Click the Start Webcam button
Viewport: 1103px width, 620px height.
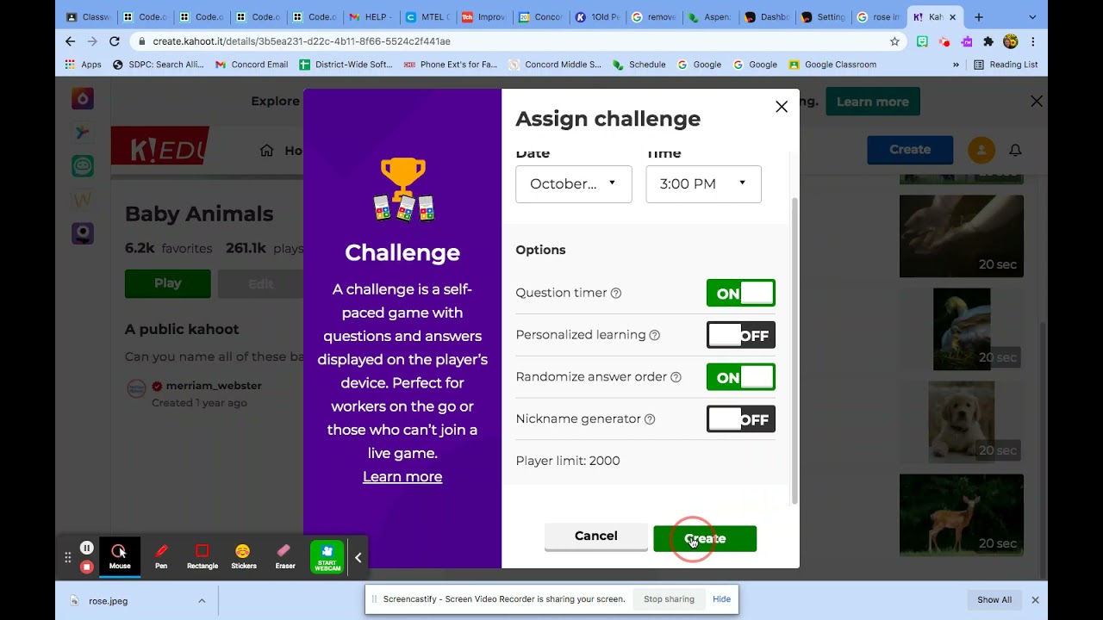coord(327,556)
